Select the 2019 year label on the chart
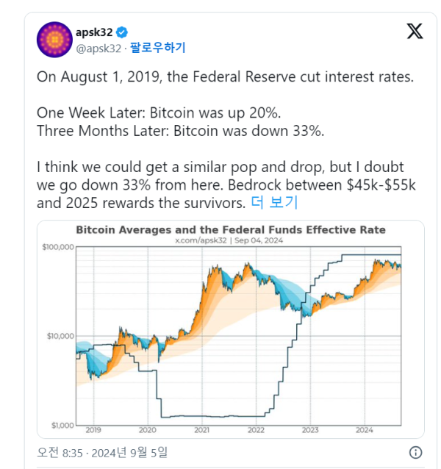This screenshot has height=469, width=441. (93, 430)
